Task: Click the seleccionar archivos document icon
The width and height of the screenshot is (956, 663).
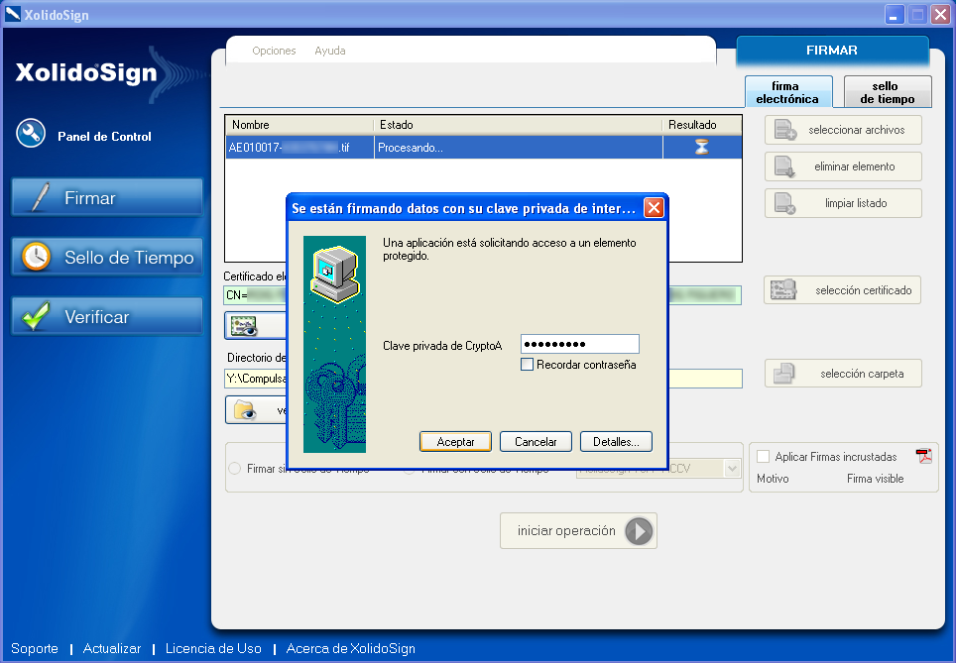Action: (x=784, y=130)
